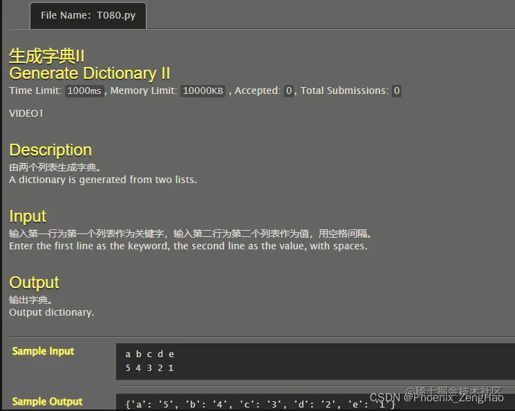Viewport: 515px width, 411px height.
Task: Click 'Enter the first line as the keyword' sentence
Action: tap(188, 246)
